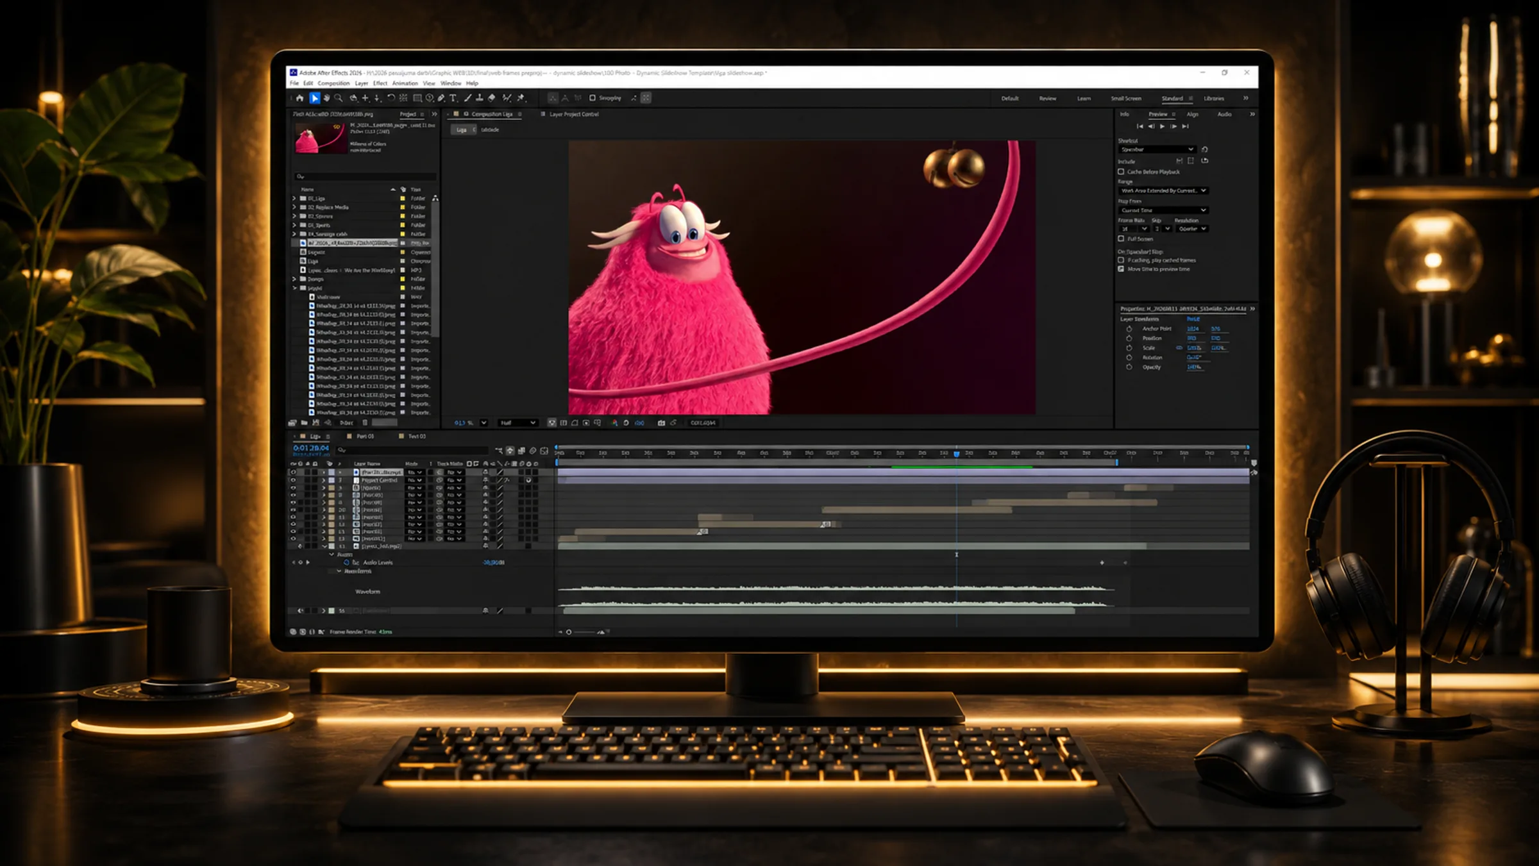Select the Selection arrow tool

click(x=314, y=98)
